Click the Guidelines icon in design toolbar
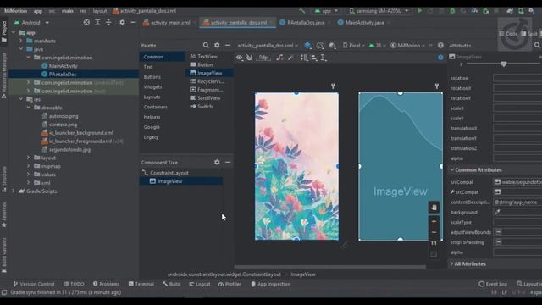The image size is (542, 305). (324, 58)
